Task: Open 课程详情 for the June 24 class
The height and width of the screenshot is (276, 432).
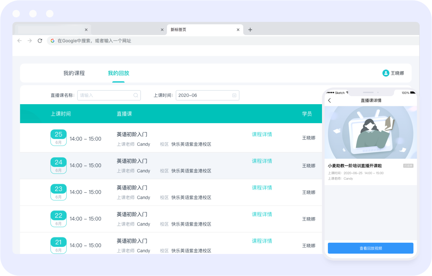Action: click(262, 161)
